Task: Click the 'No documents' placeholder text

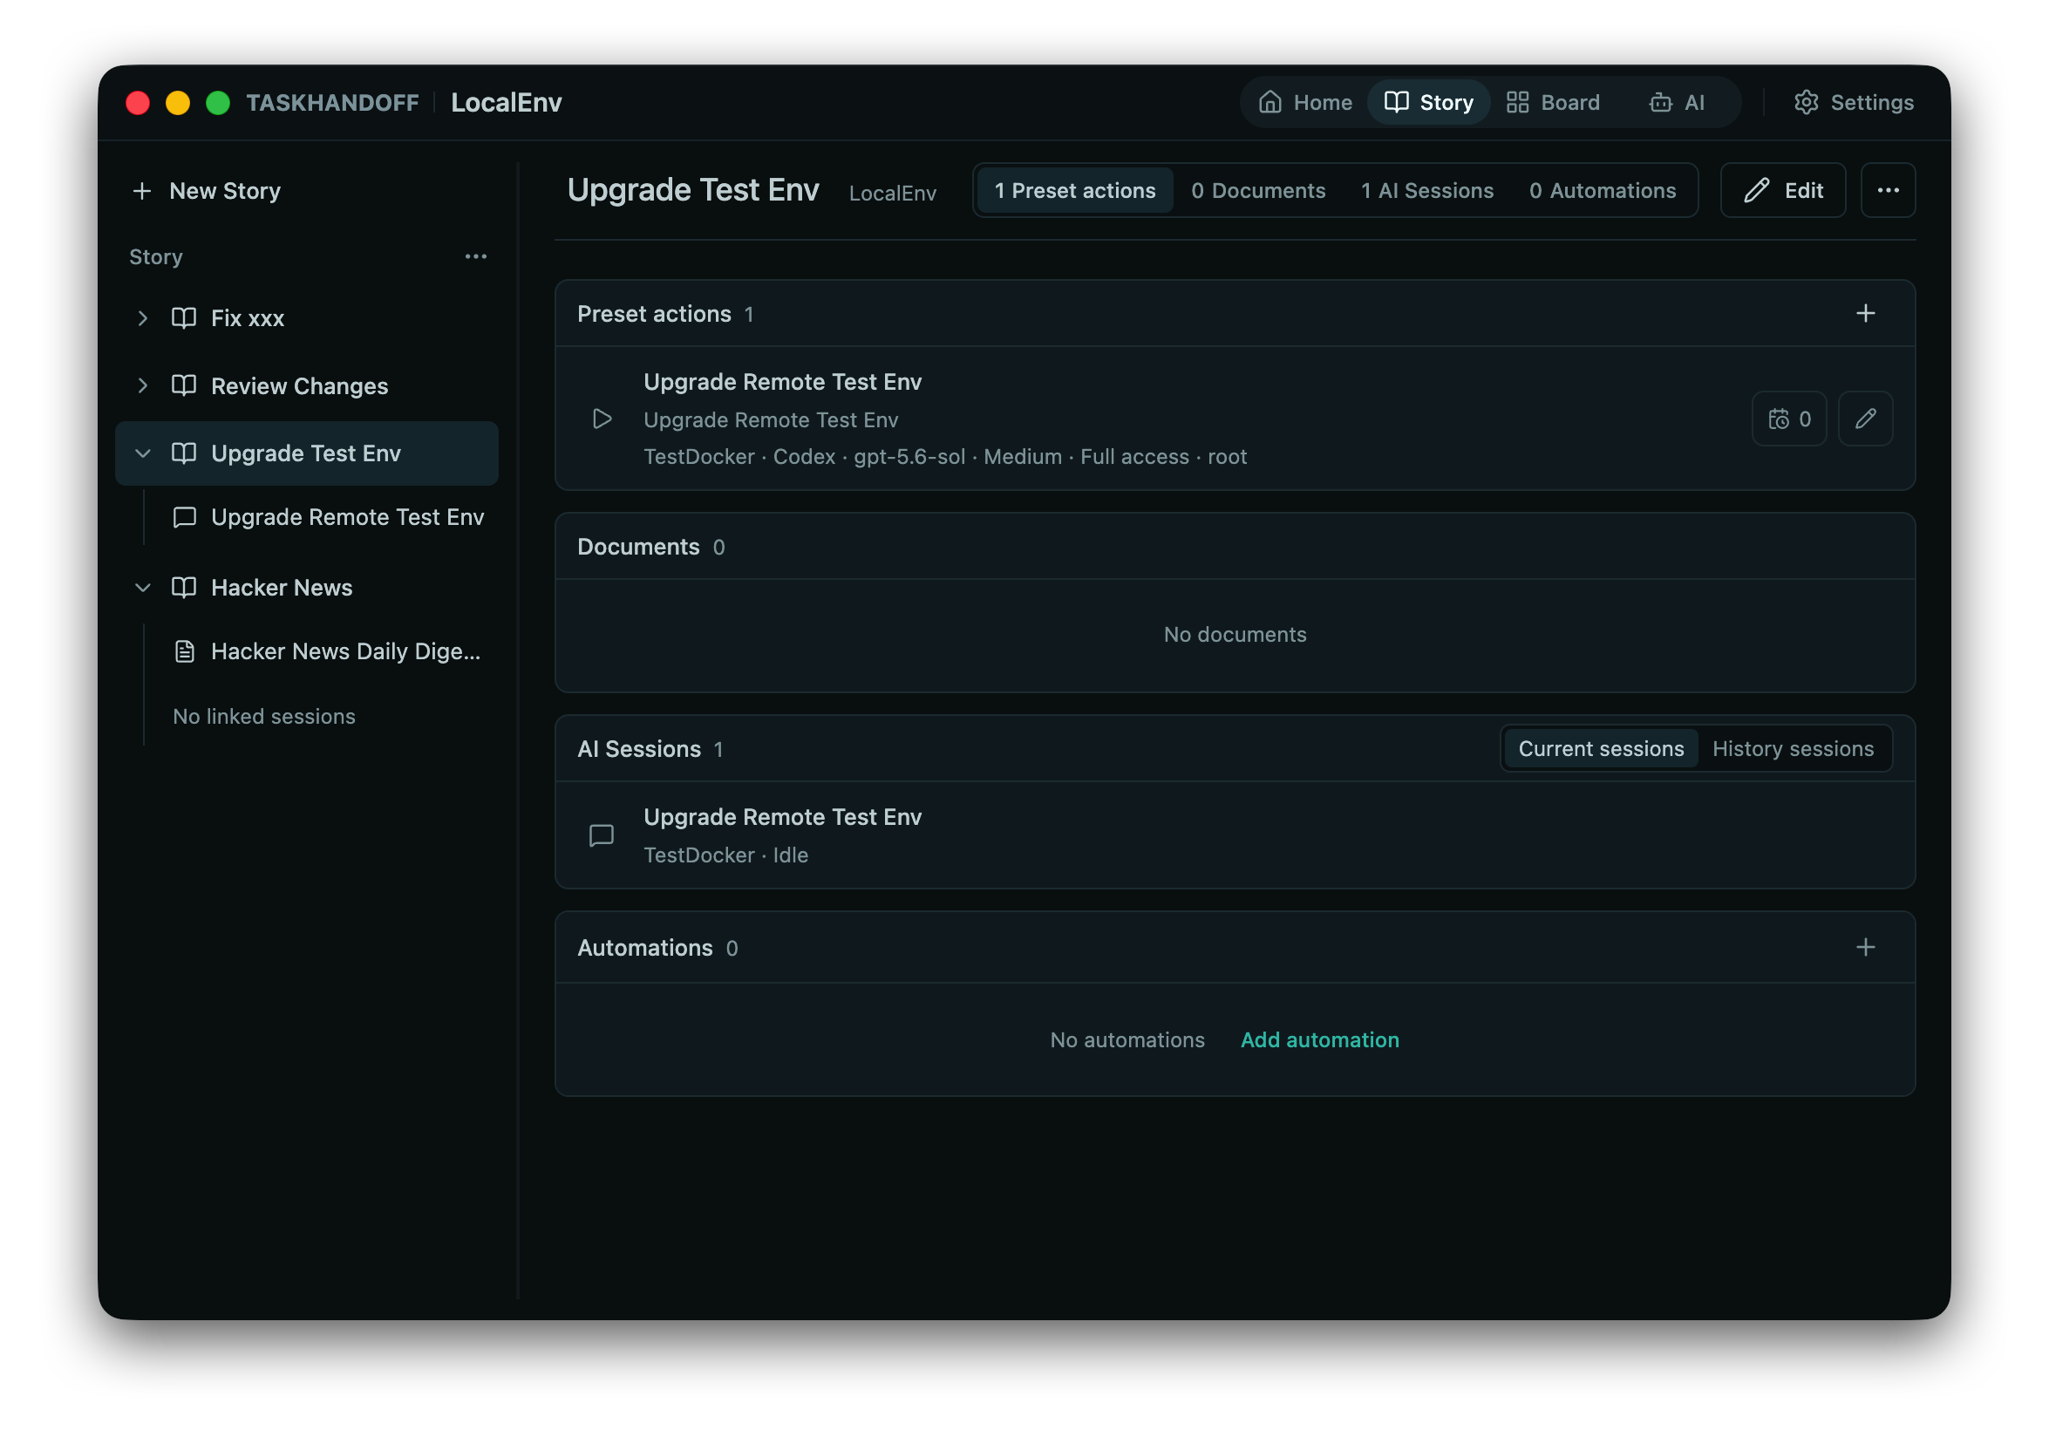Action: coord(1234,633)
